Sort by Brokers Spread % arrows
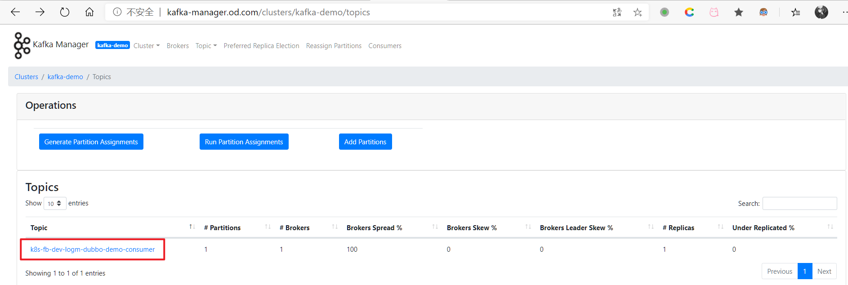The height and width of the screenshot is (285, 848). click(x=435, y=227)
